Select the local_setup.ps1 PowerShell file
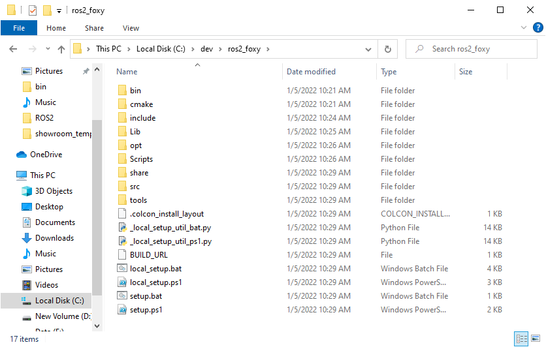The image size is (546, 347). (155, 282)
